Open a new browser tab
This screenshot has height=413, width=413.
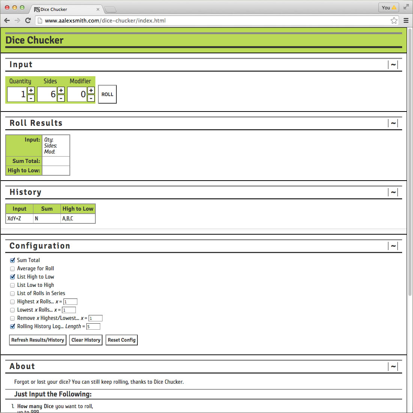(x=110, y=9)
